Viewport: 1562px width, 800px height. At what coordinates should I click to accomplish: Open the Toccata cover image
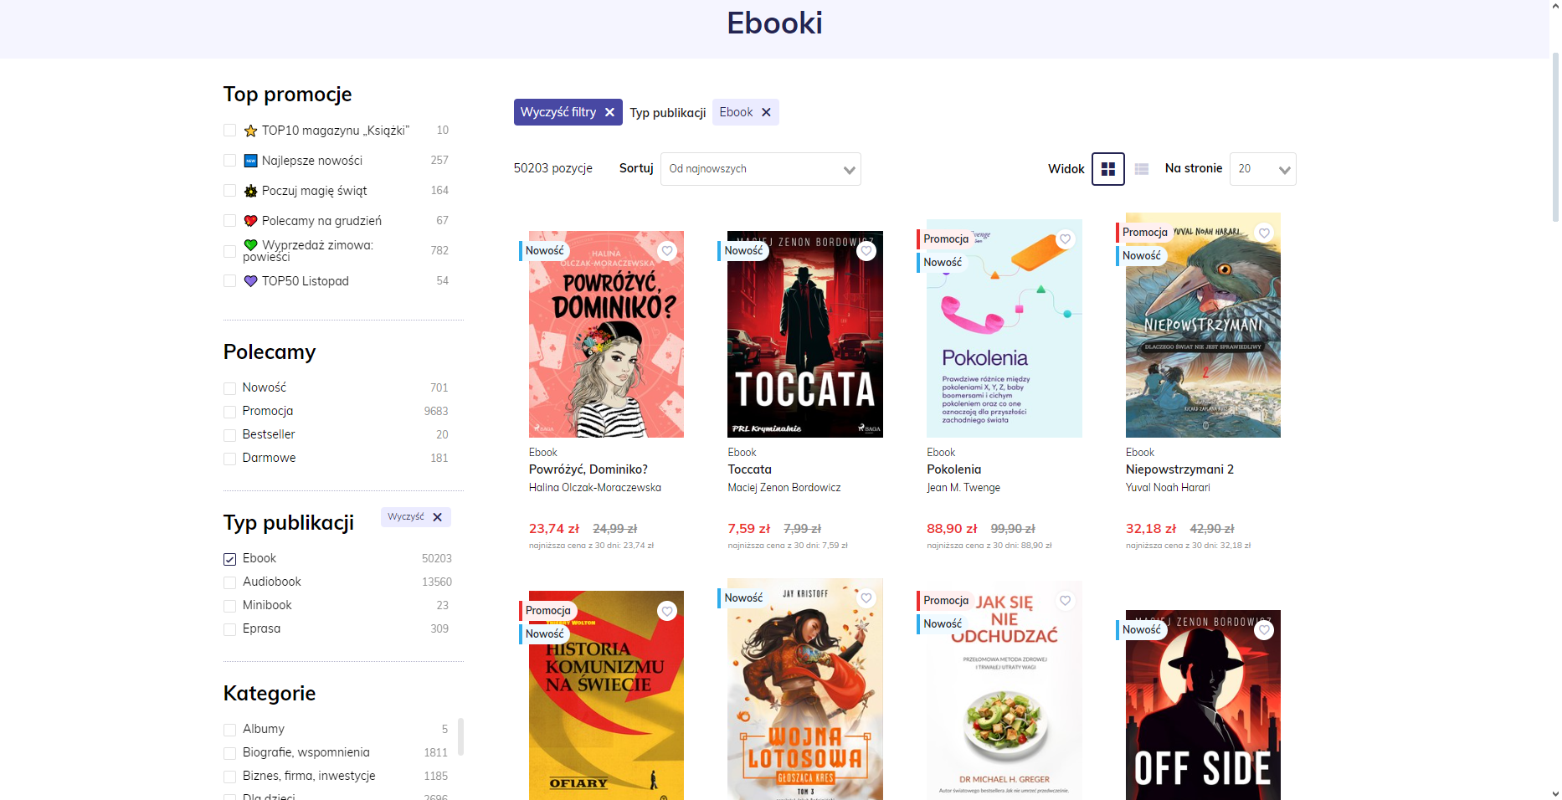pos(805,335)
